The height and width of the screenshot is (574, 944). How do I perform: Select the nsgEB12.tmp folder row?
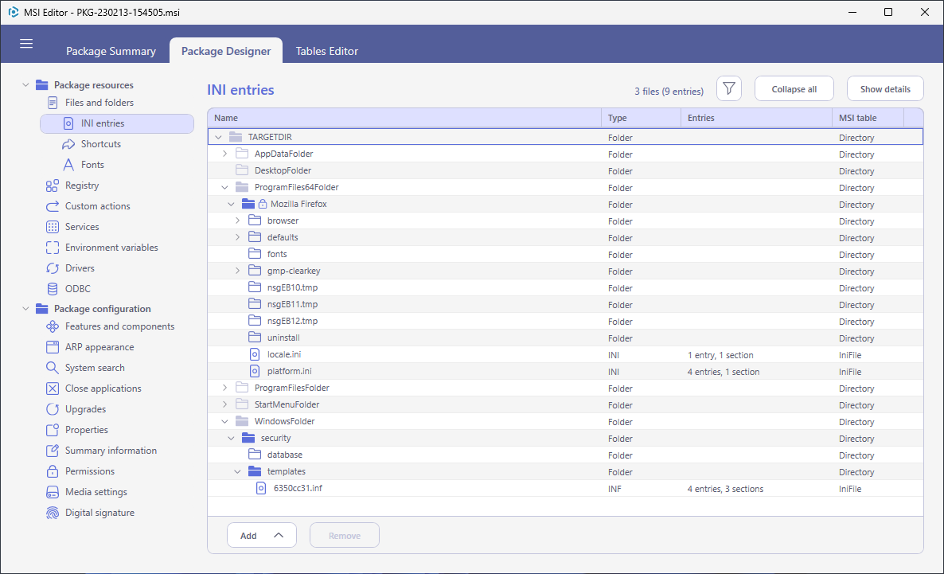click(565, 321)
